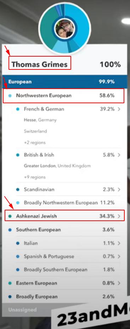Click the Northwestern European color dot
Screen dimensions: 130x329
[10, 96]
